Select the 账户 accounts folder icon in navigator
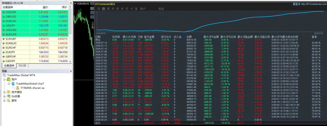 click(8, 79)
